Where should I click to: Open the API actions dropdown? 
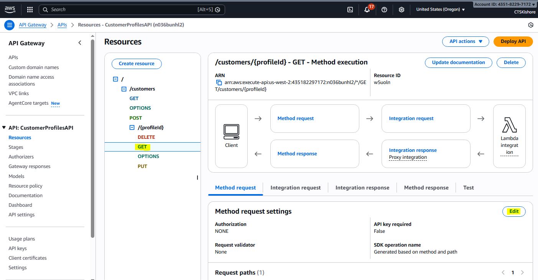tap(466, 41)
